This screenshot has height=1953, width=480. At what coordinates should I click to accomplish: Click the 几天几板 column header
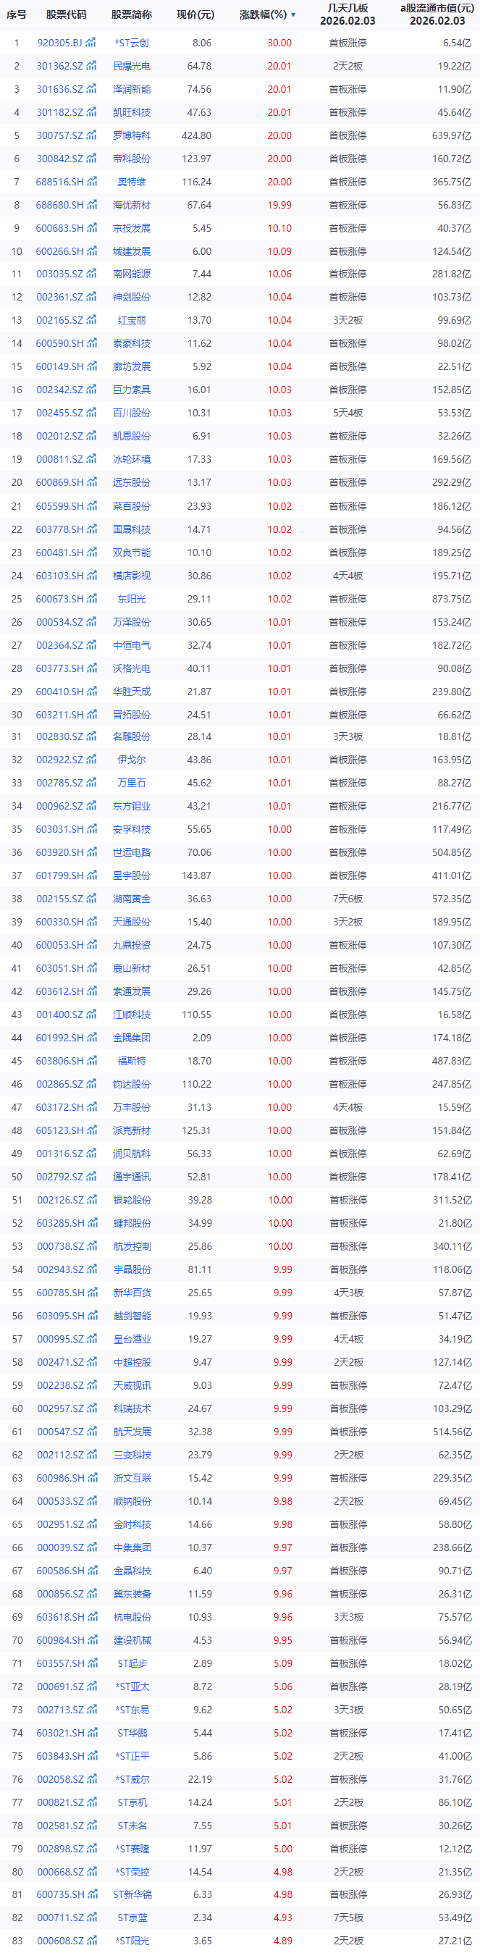pyautogui.click(x=348, y=9)
